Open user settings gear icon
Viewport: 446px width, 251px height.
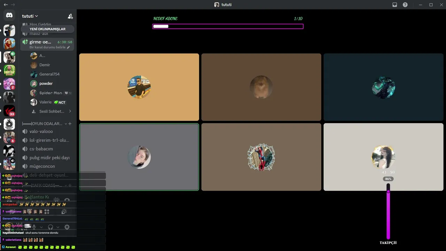pos(67,227)
